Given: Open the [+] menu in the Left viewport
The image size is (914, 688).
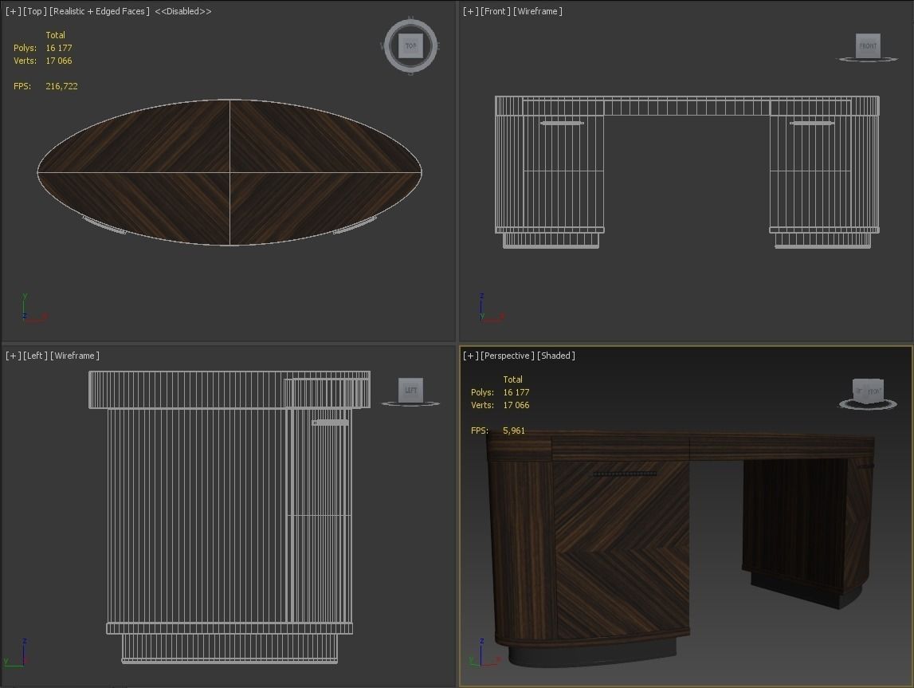Looking at the screenshot, I should [x=13, y=356].
